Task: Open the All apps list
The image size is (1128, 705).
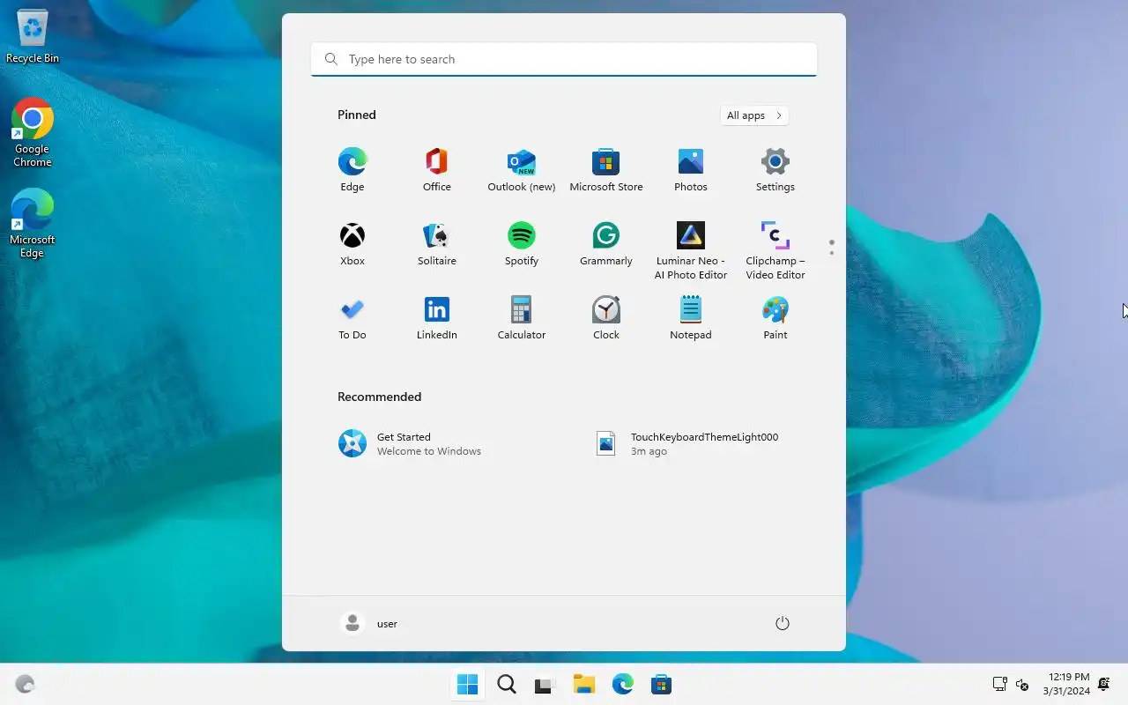Action: coord(754,115)
